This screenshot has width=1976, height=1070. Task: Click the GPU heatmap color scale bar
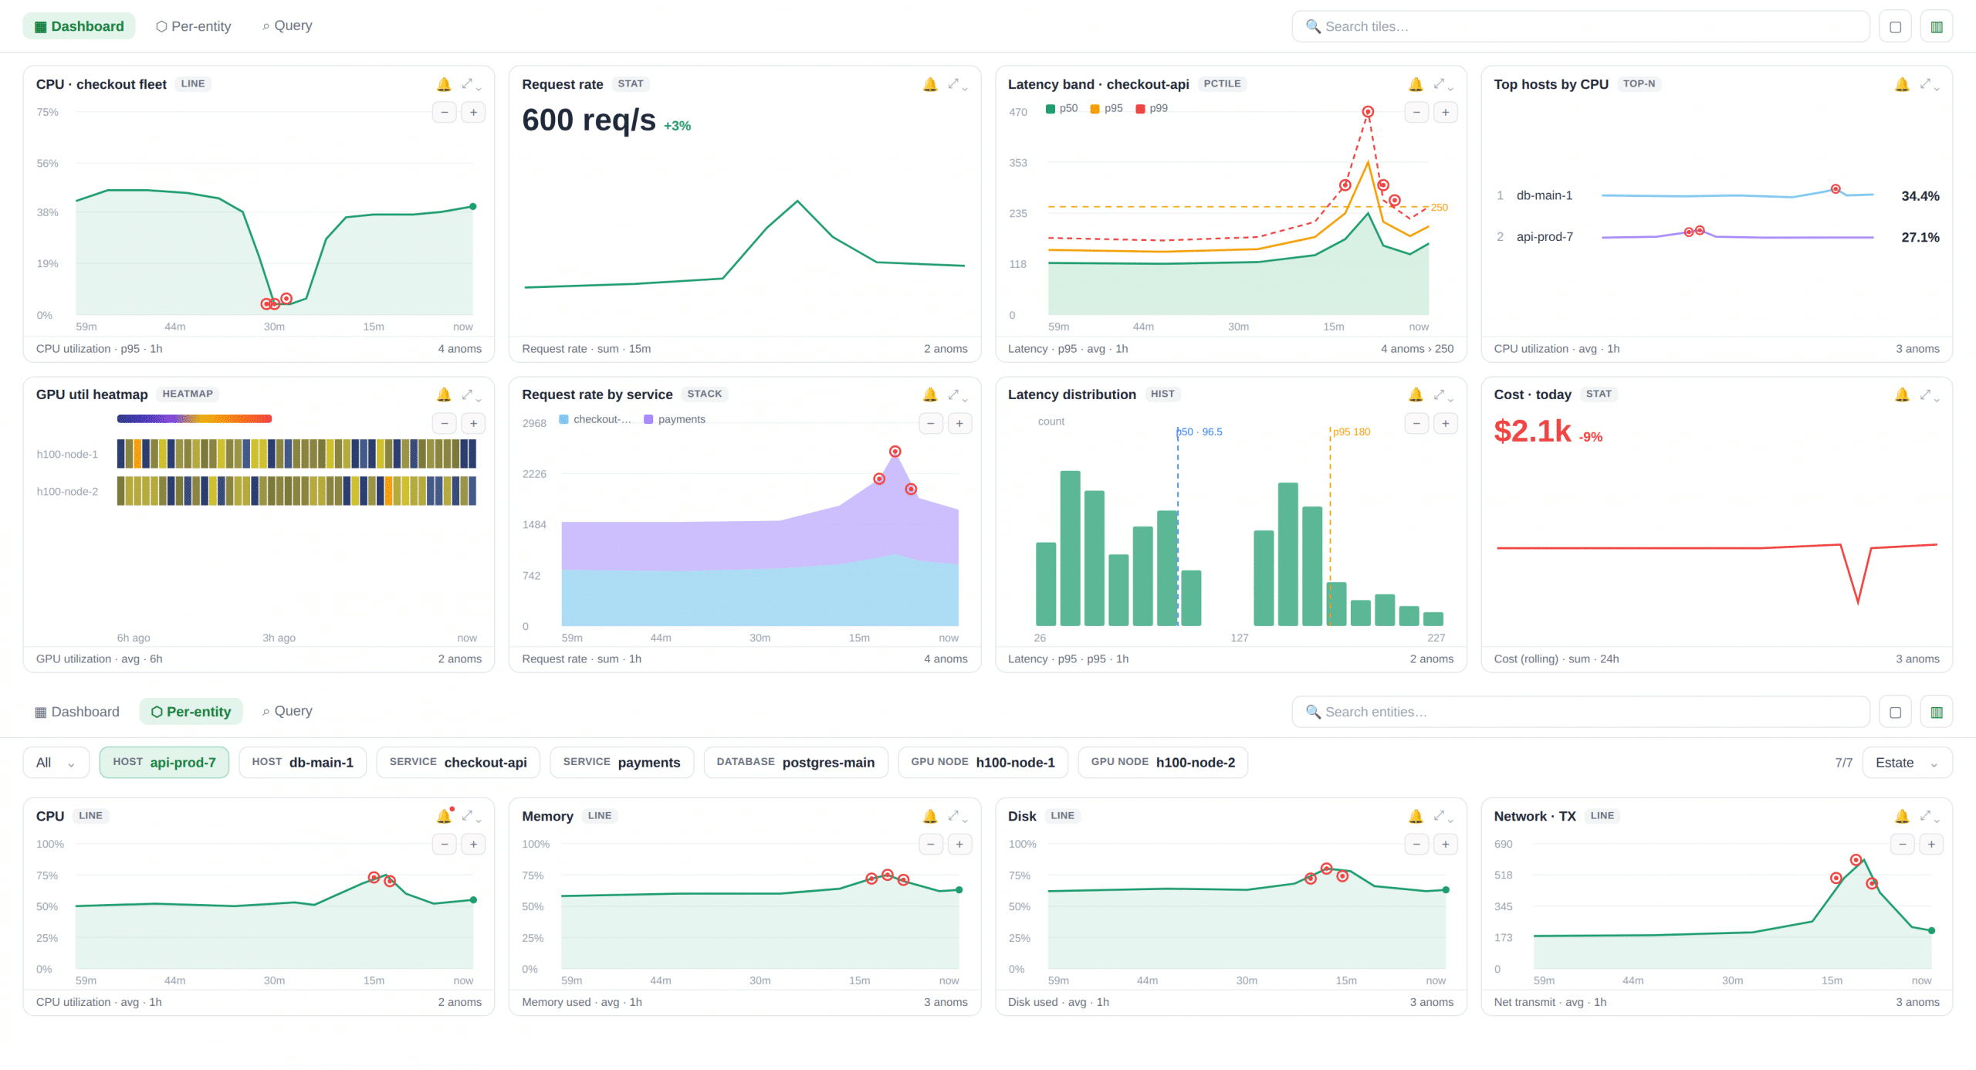point(195,419)
